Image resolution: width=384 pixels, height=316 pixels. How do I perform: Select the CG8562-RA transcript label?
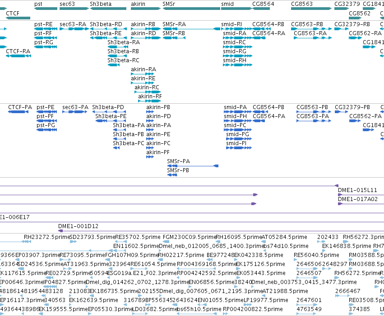click(365, 33)
